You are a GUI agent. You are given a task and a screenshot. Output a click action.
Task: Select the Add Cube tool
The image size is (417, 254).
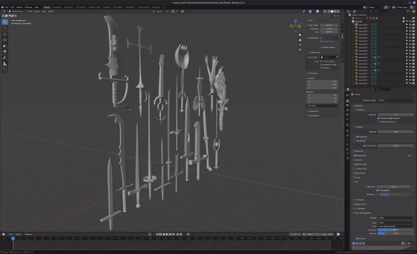coord(5,70)
